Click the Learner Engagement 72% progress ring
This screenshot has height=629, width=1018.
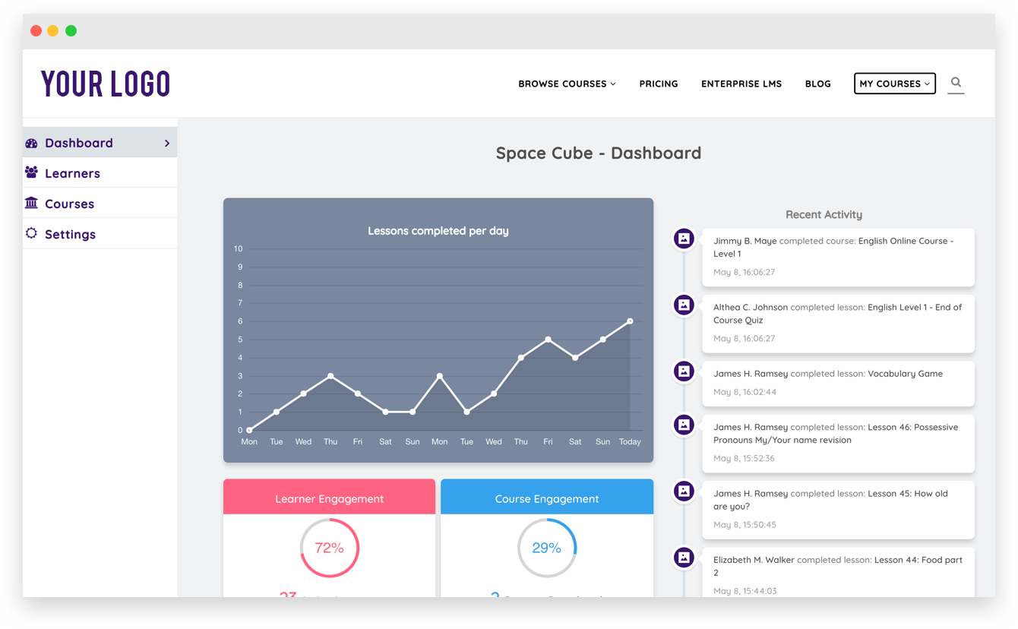coord(329,547)
